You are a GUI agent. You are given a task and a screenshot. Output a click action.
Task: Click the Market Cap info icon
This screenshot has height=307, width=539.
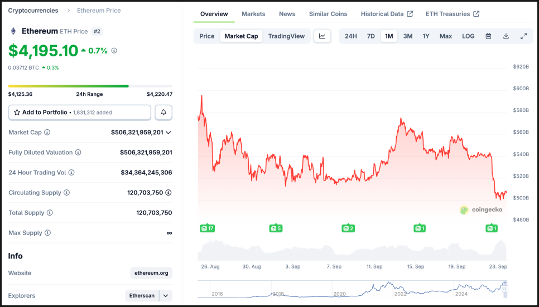[x=47, y=132]
